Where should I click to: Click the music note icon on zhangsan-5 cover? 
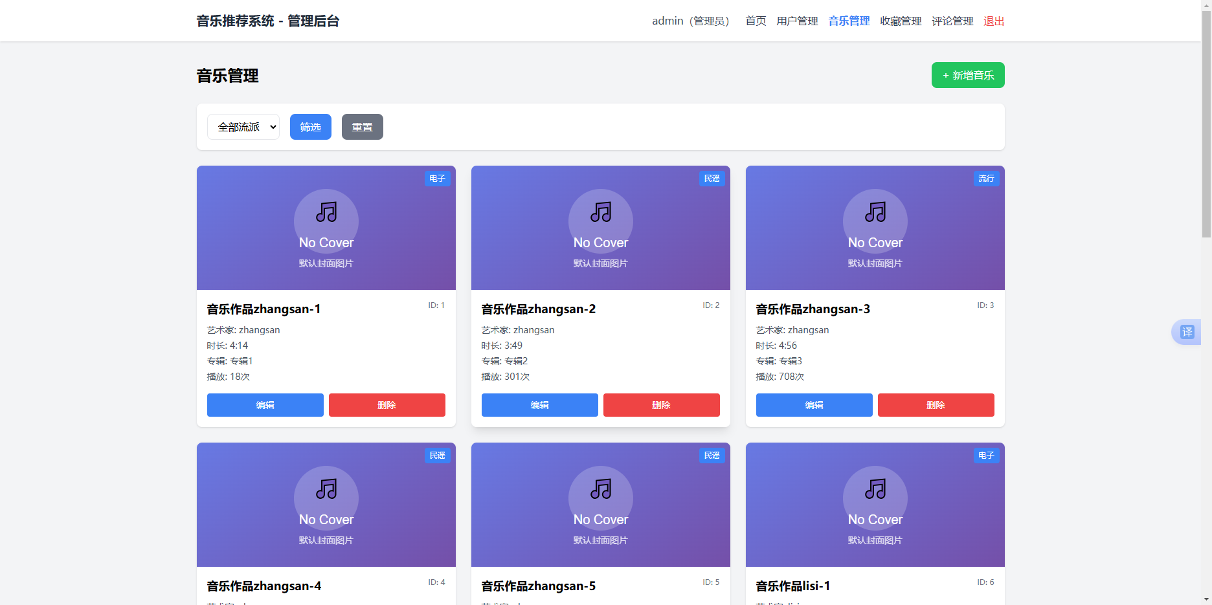(601, 489)
